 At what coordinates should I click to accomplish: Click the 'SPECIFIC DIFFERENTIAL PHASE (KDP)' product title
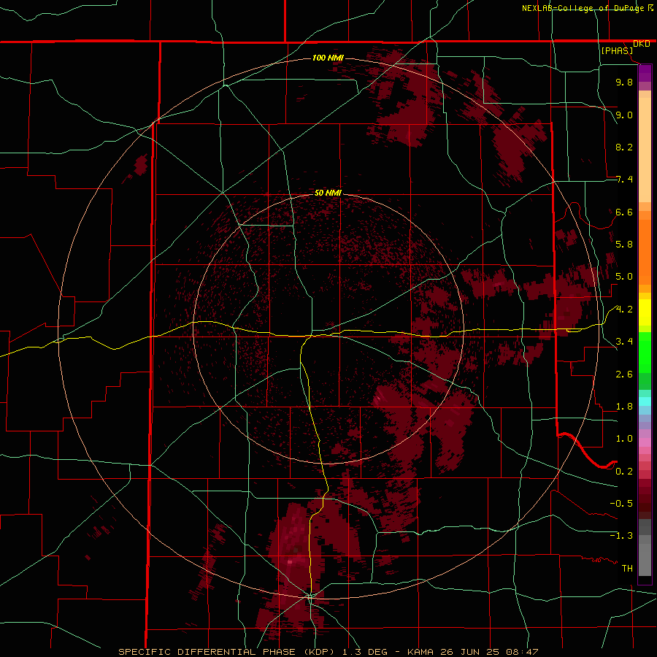(226, 652)
